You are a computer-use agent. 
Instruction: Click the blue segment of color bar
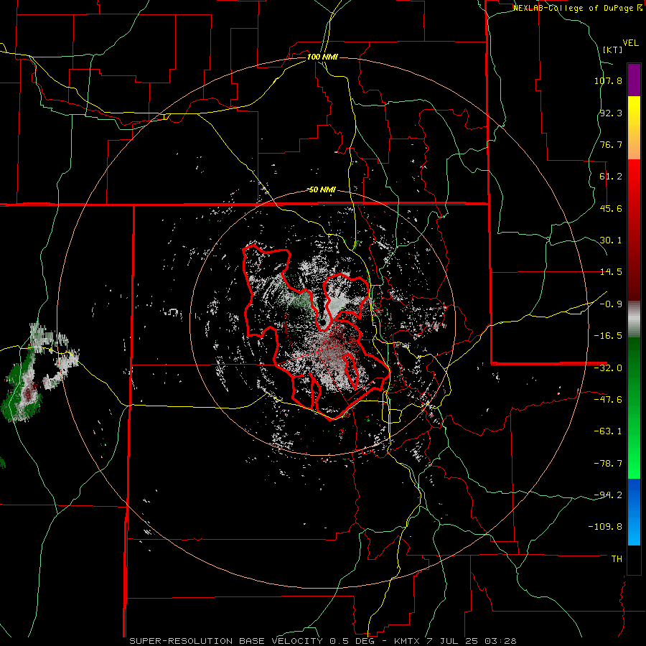[634, 512]
